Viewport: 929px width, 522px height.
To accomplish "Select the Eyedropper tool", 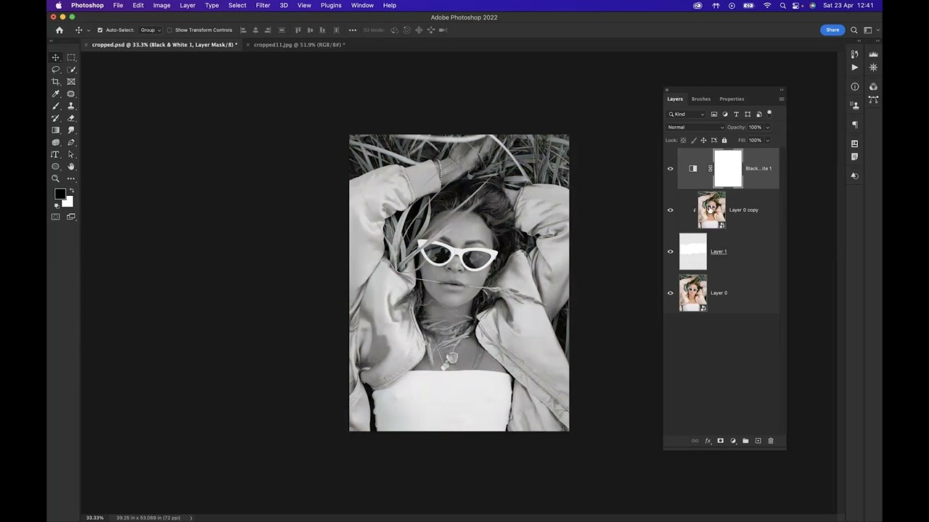I will pyautogui.click(x=56, y=94).
